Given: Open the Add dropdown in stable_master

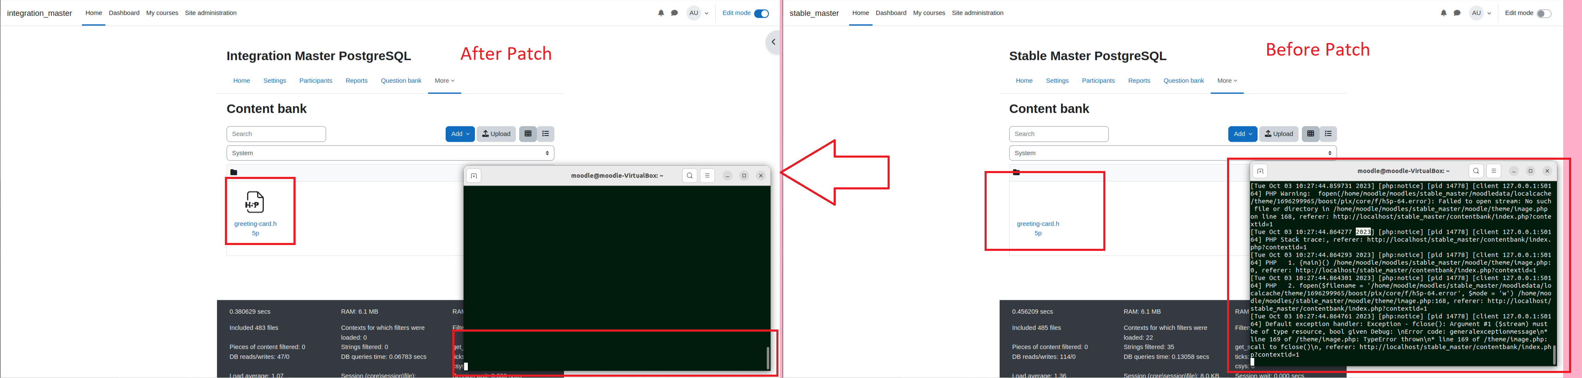Looking at the screenshot, I should point(1243,134).
